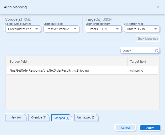Apply the auto mapping
The image size is (165, 135).
click(x=150, y=128)
